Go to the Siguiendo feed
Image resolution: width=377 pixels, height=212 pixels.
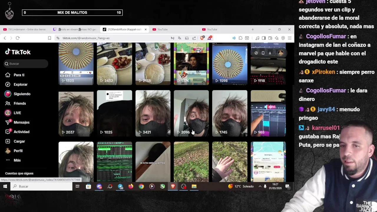point(18,94)
